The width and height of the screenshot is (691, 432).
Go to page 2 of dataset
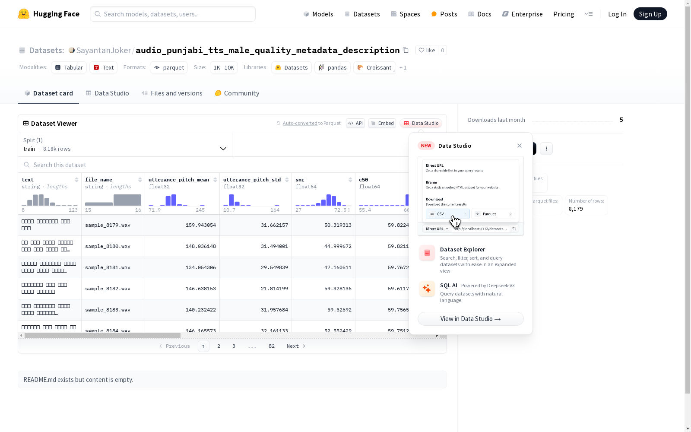[x=219, y=346]
